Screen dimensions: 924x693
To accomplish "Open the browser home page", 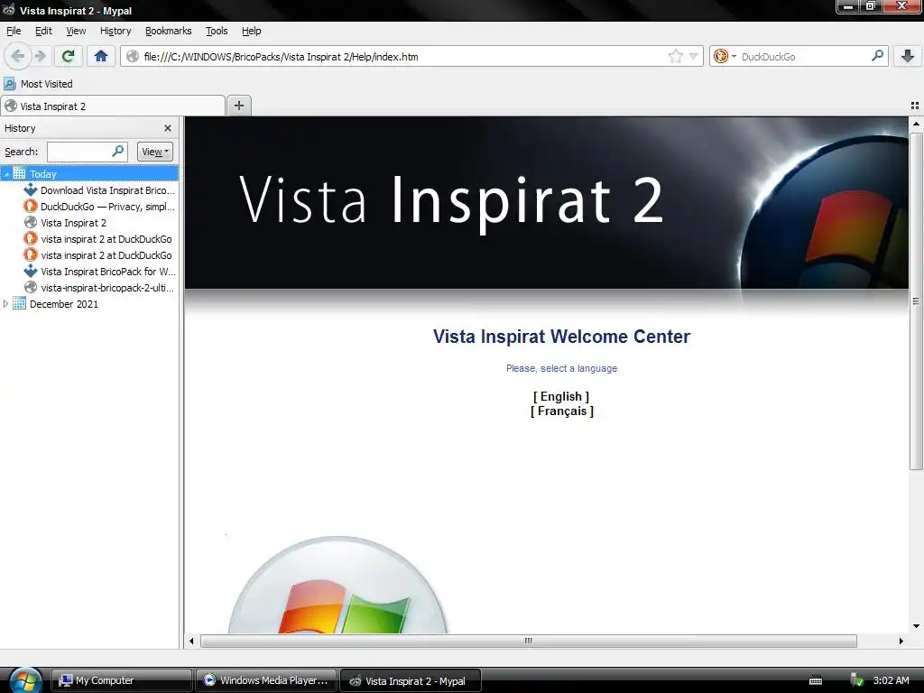I will click(x=101, y=57).
